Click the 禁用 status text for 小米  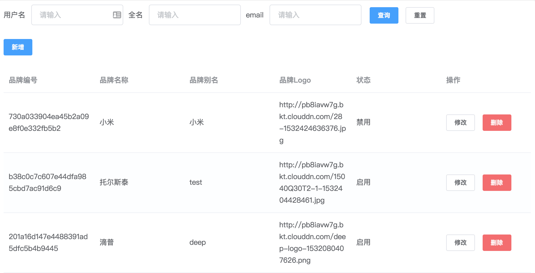point(363,123)
